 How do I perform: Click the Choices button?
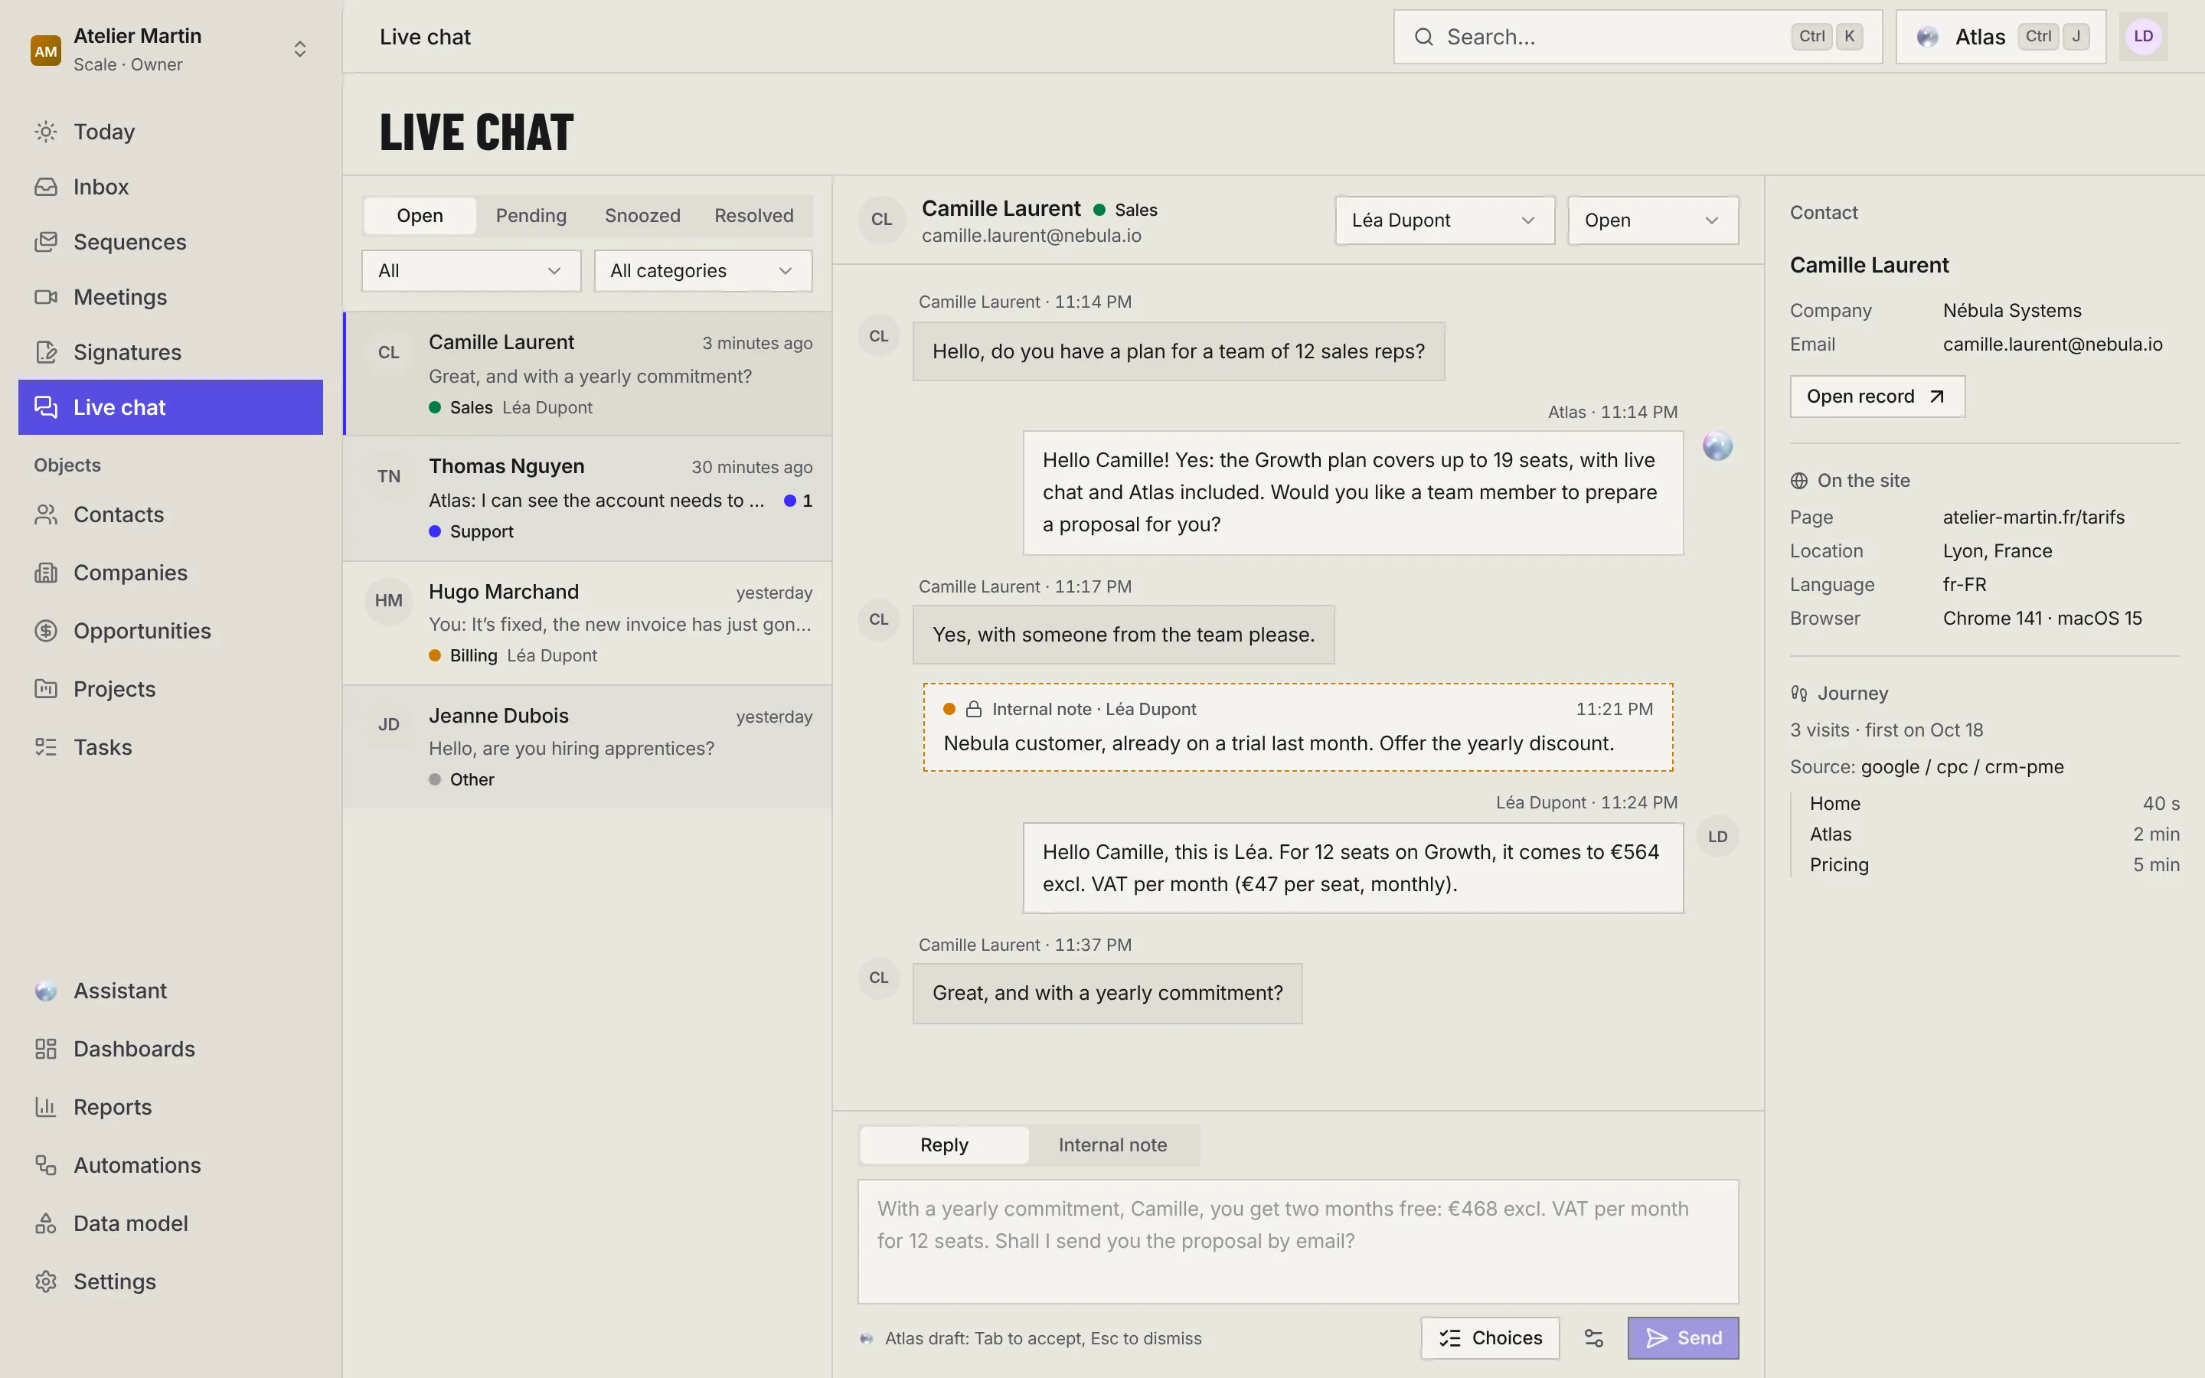(1490, 1338)
